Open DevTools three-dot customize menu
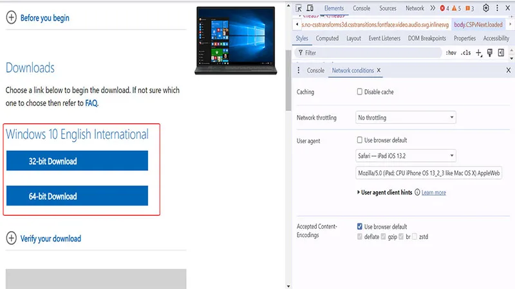This screenshot has height=289, width=515. coord(497,8)
